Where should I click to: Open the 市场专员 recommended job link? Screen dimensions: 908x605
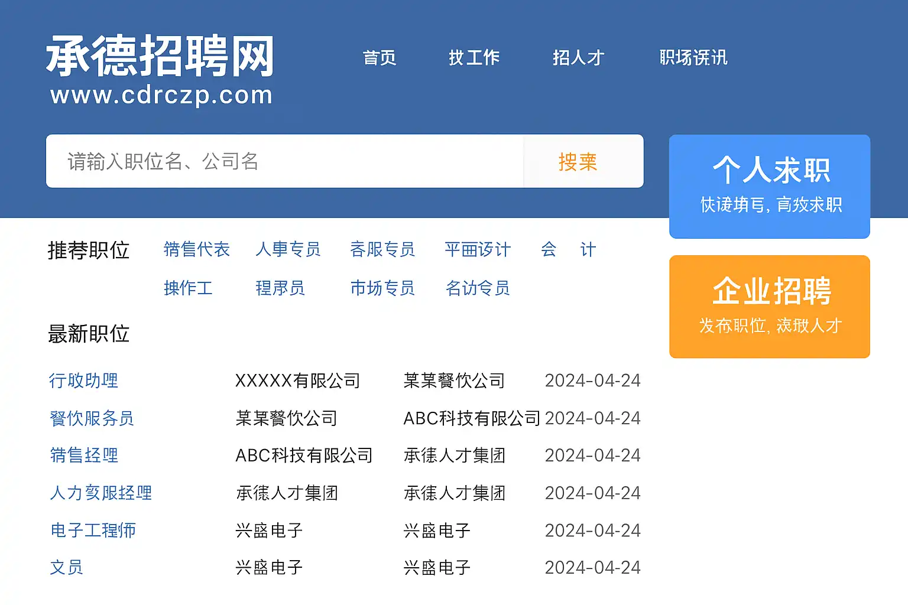click(x=382, y=288)
